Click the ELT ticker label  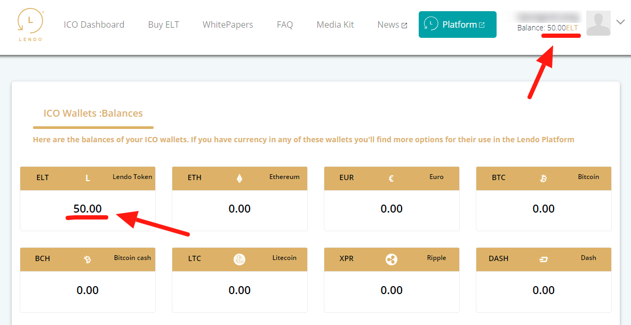43,177
